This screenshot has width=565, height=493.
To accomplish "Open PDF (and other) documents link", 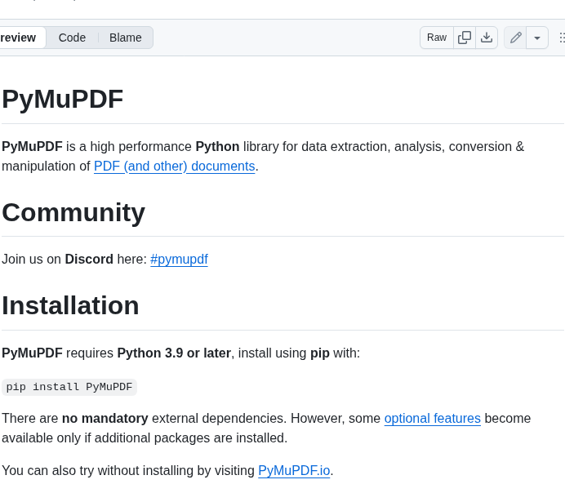I will pos(175,167).
